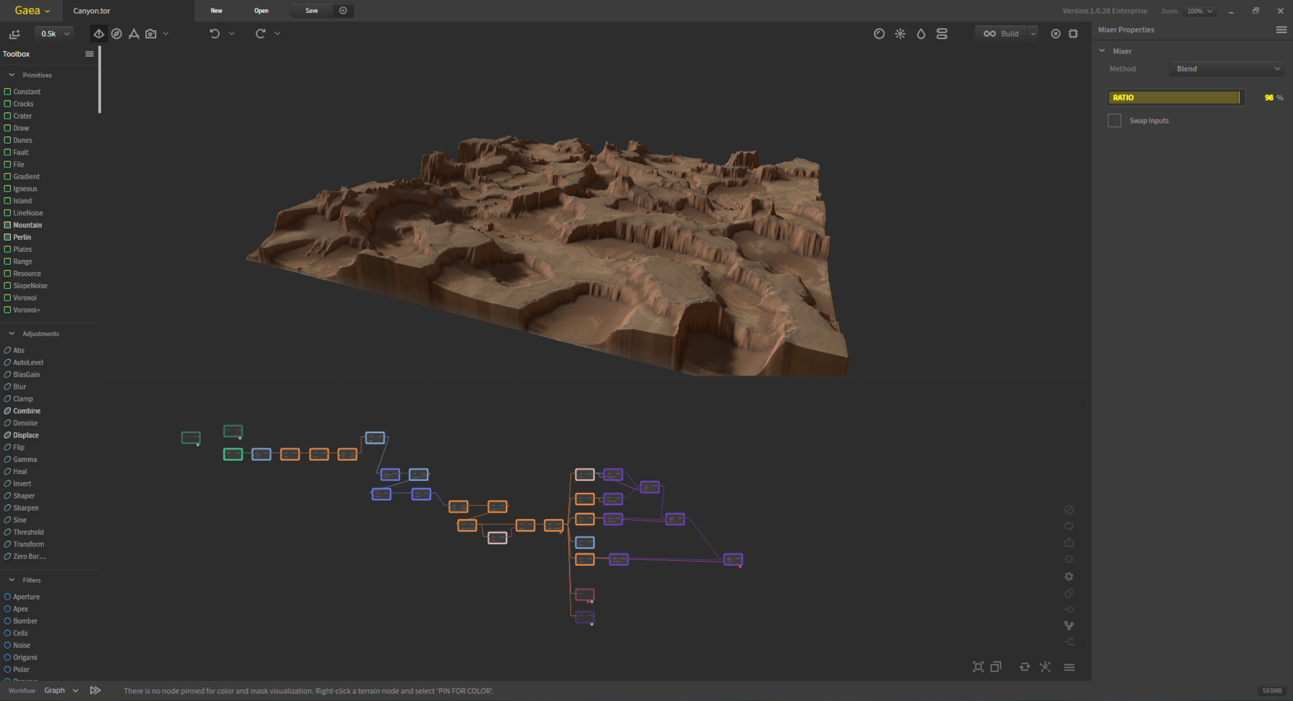The height and width of the screenshot is (701, 1293).
Task: Open the 0.5k resolution dropdown
Action: click(x=53, y=33)
